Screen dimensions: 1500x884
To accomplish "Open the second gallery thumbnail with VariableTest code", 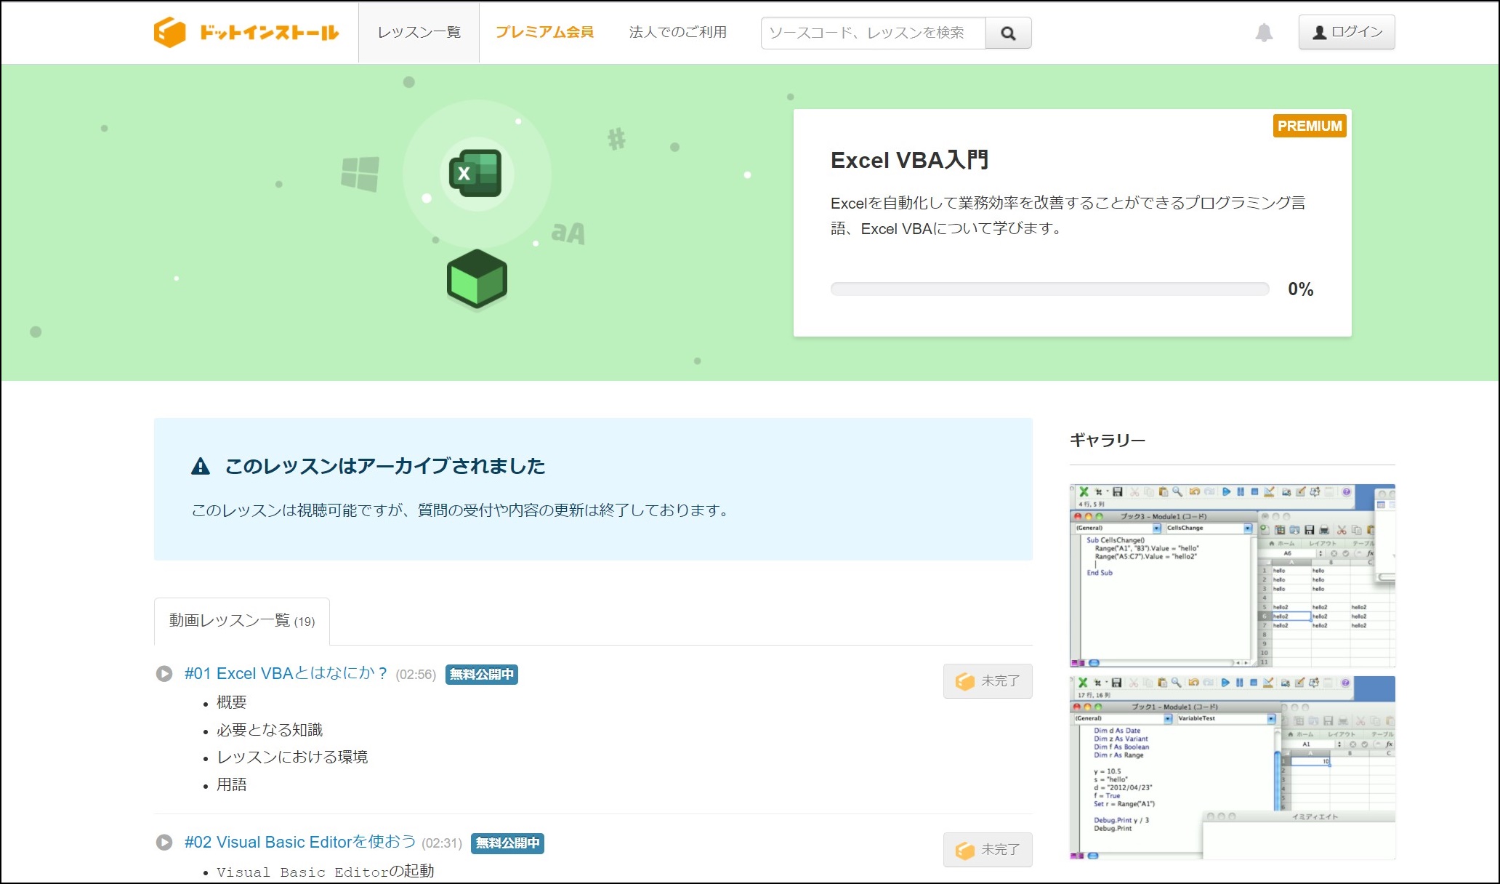I will 1233,768.
